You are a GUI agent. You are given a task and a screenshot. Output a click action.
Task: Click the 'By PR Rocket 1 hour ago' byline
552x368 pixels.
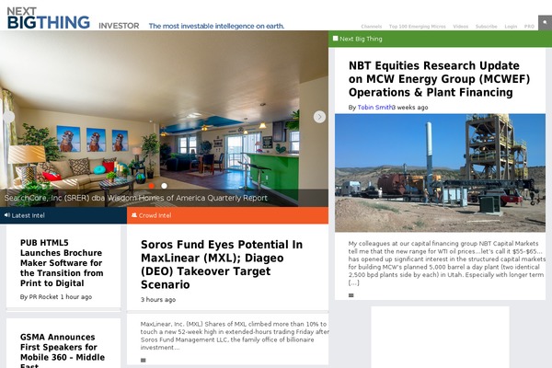point(56,297)
